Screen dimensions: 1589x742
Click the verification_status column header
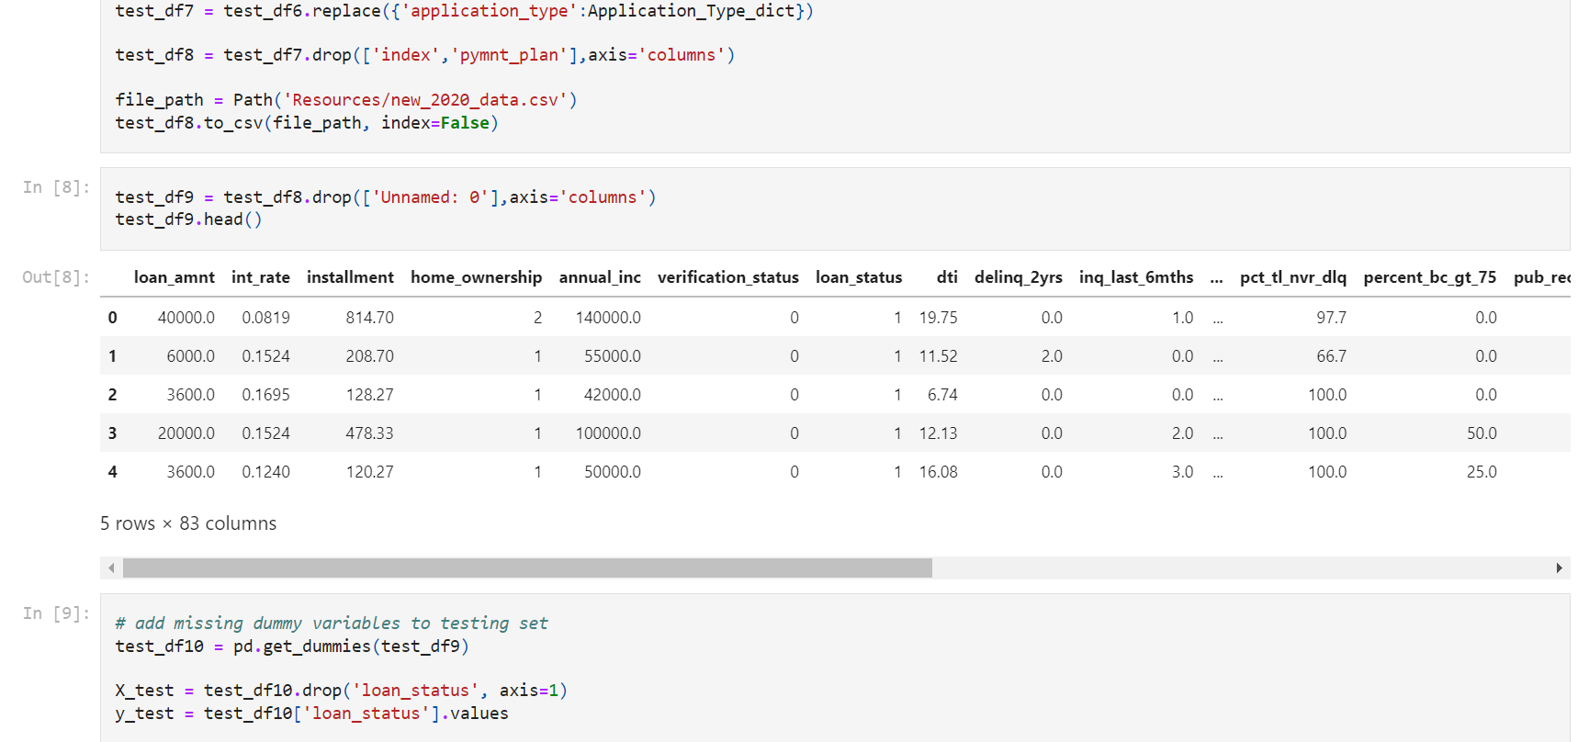[728, 277]
